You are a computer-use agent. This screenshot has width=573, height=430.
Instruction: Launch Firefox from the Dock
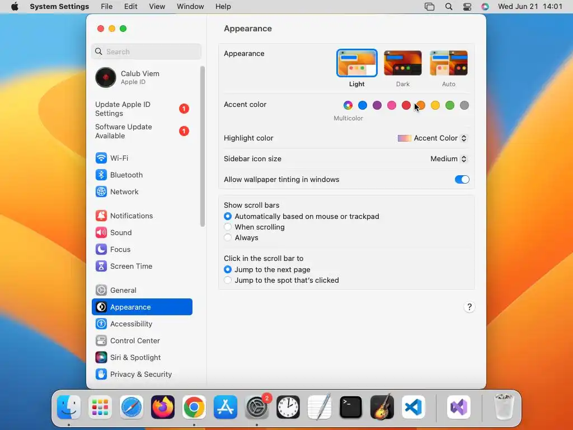[163, 407]
